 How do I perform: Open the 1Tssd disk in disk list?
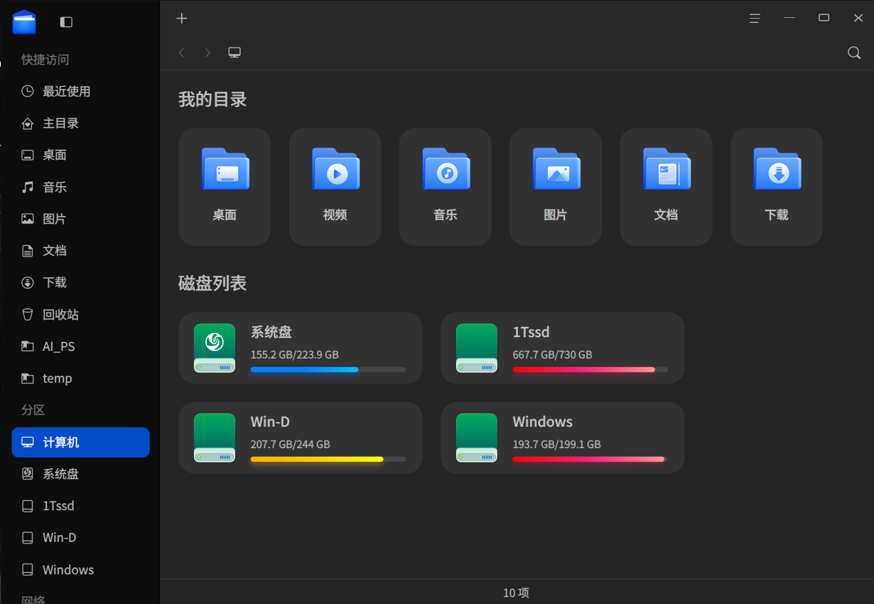tap(562, 348)
